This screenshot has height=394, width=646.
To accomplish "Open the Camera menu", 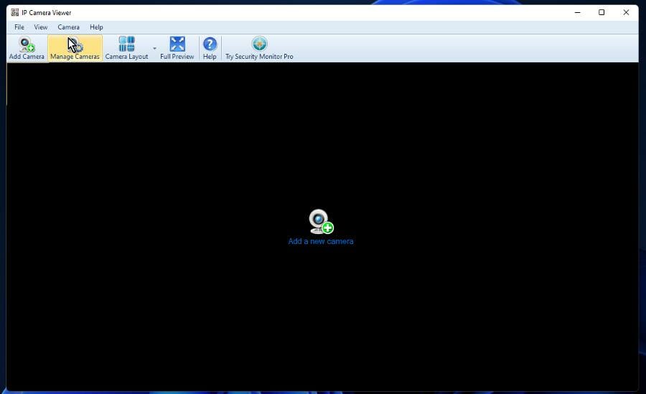I will coord(69,27).
